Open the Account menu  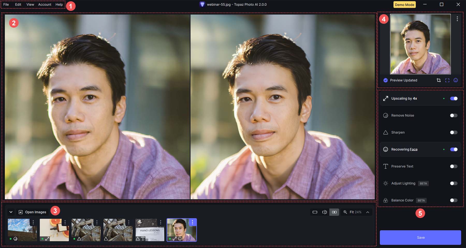point(45,4)
